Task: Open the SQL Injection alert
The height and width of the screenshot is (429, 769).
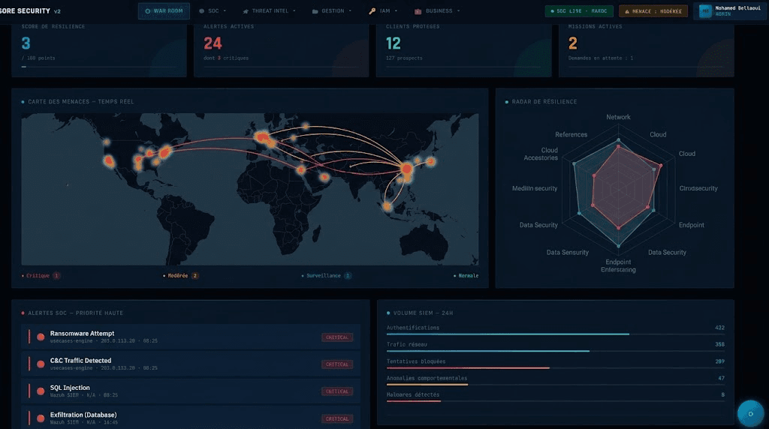Action: pyautogui.click(x=191, y=391)
